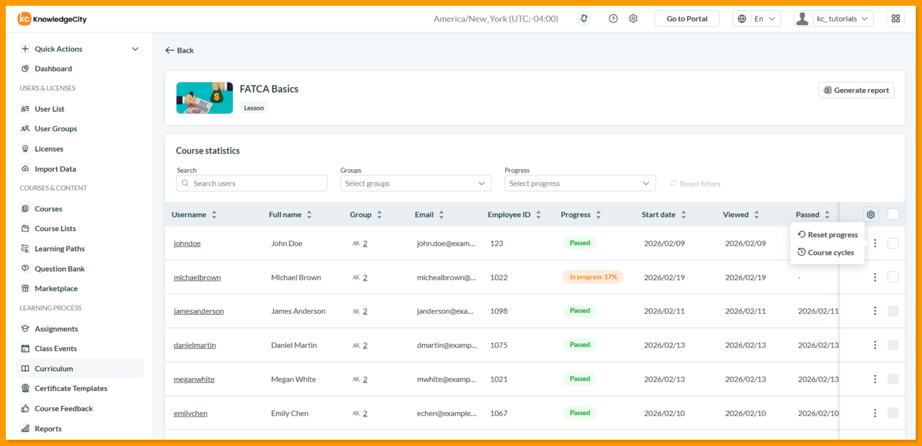
Task: Sort the Progress column
Action: (599, 215)
